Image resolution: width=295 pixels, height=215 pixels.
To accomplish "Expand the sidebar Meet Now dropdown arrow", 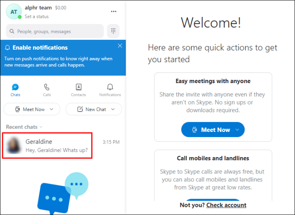I will [52, 109].
